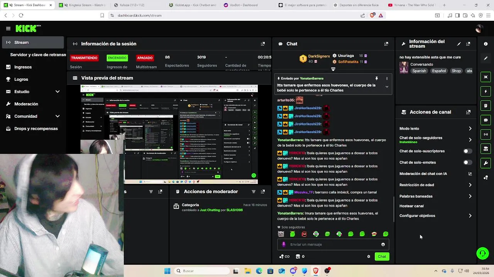
Task: Expand the Comunidad sidebar section
Action: click(x=58, y=116)
